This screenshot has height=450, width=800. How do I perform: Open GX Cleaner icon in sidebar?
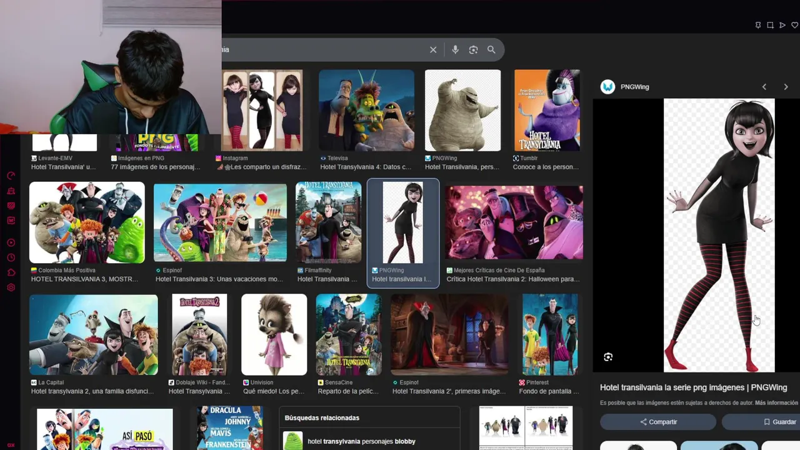(11, 191)
